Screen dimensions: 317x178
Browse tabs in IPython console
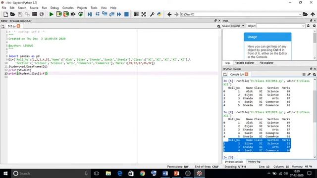click(x=225, y=75)
